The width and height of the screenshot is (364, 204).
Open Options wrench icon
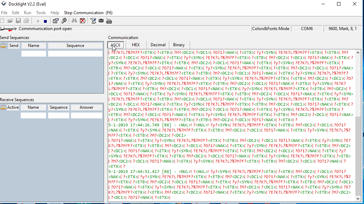coord(64,21)
